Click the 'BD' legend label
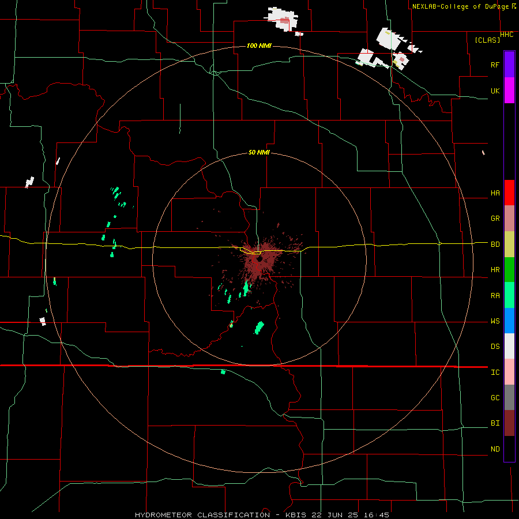Image resolution: width=519 pixels, height=519 pixels. (495, 244)
